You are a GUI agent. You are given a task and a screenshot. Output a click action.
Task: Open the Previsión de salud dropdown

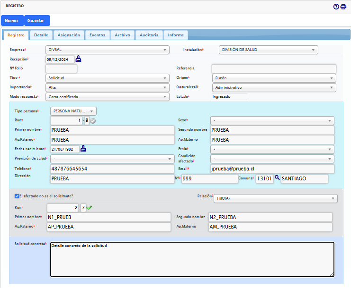click(112, 159)
